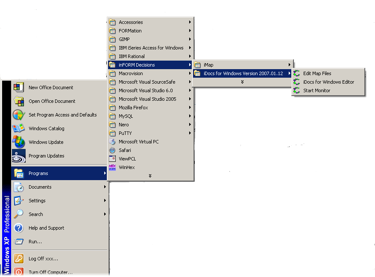
Task: Click the GIMP folder icon
Action: click(112, 39)
